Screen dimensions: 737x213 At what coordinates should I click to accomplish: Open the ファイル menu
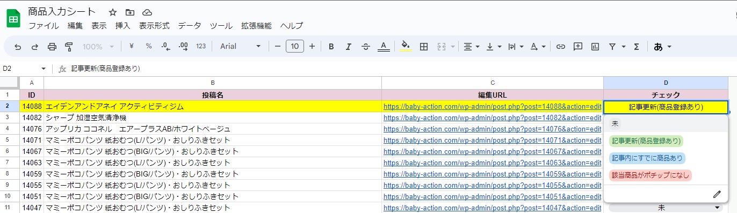(44, 26)
